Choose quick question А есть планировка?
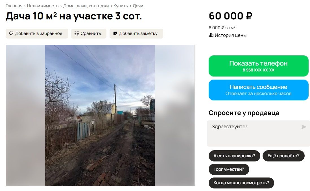Viewport: 310px width, 191px height. pos(234,156)
